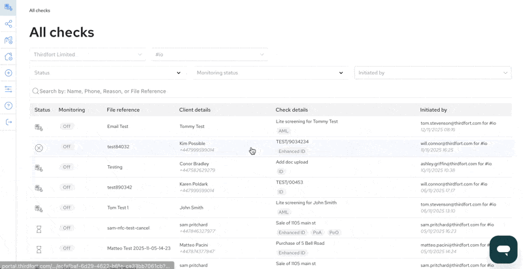
Task: Toggle Monitoring Off for Email Test row
Action: tap(67, 127)
